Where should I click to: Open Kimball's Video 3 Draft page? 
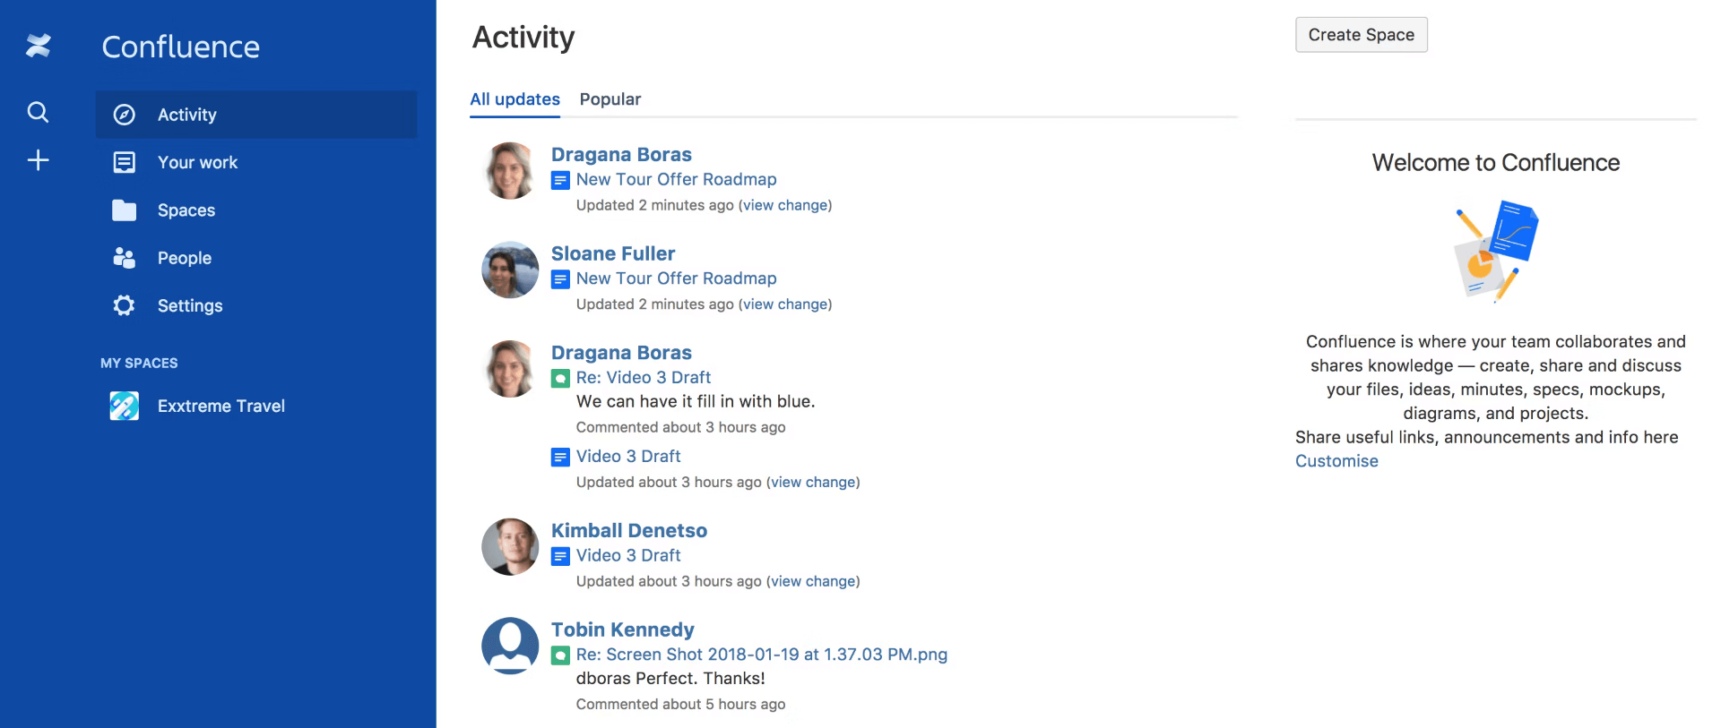[628, 556]
